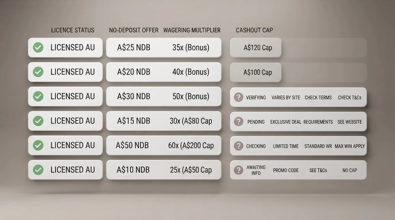
Task: Click the PROMO CODE label
Action: 286,170
